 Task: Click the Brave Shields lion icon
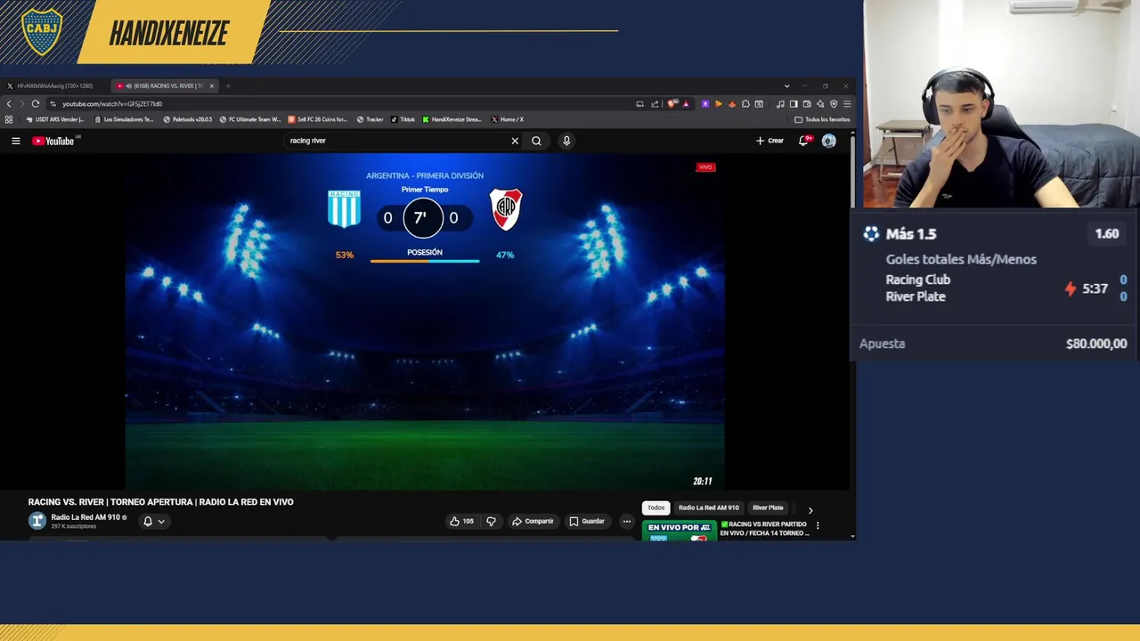[672, 104]
